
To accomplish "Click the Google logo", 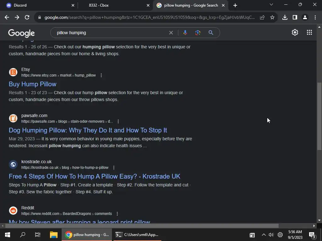I will tap(21, 33).
